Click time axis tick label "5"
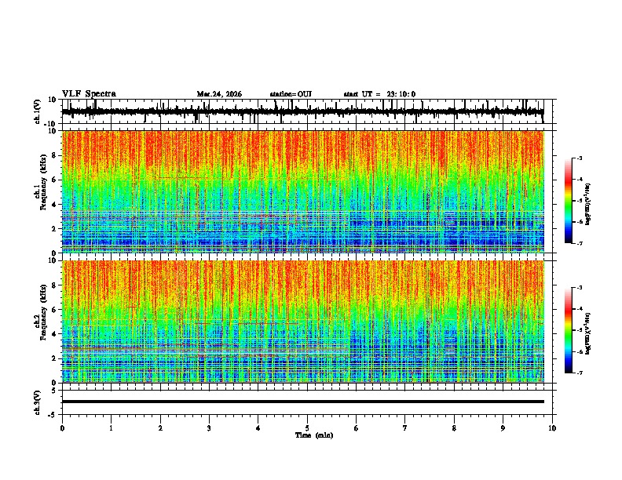This screenshot has width=622, height=480. [x=307, y=428]
